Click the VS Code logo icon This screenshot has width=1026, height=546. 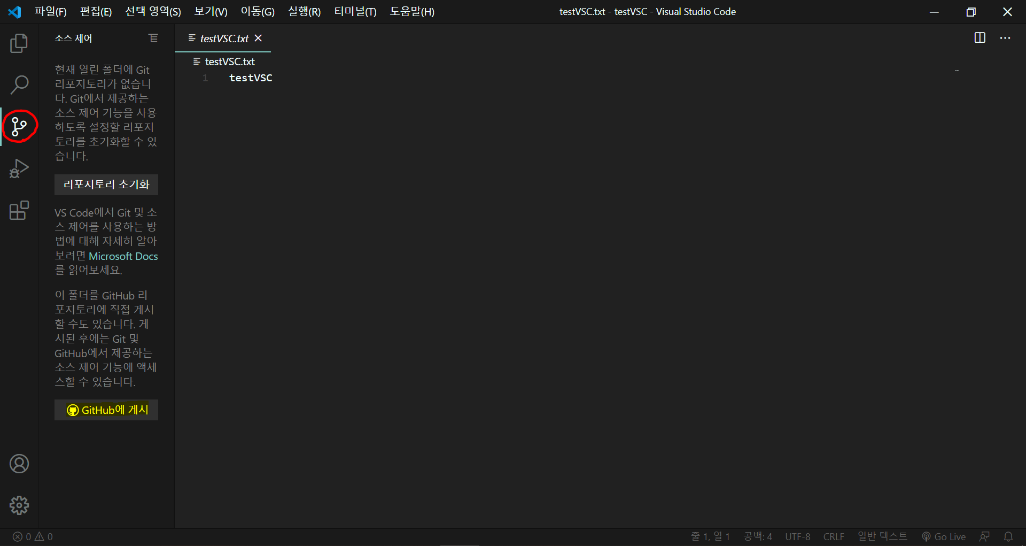click(x=14, y=12)
